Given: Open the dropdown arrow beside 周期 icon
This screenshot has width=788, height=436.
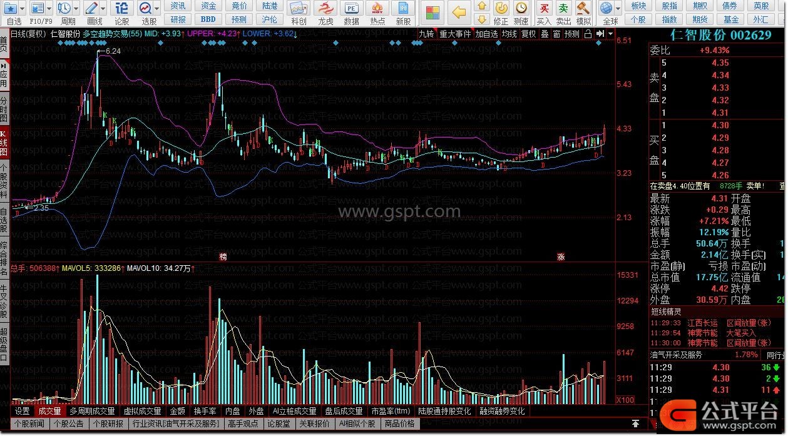Looking at the screenshot, I should tap(77, 8).
